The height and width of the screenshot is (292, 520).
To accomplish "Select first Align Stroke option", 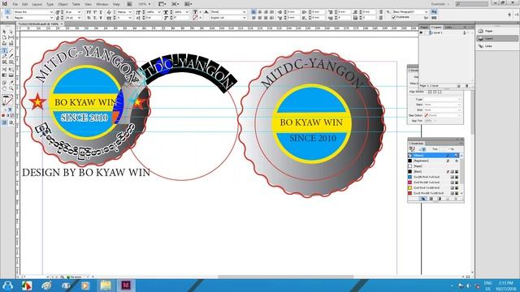I will (x=430, y=92).
